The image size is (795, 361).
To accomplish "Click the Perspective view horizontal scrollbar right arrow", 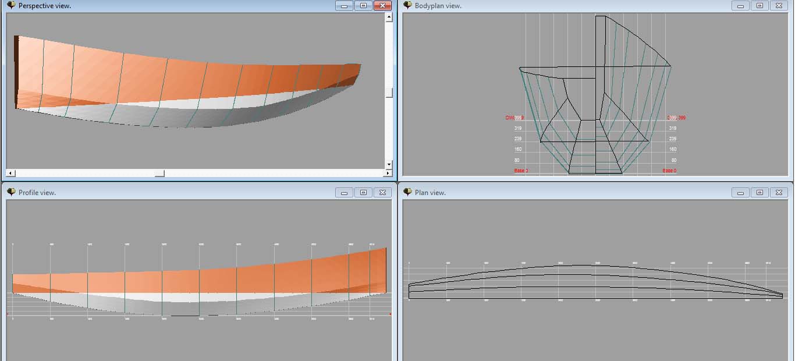I will point(388,173).
